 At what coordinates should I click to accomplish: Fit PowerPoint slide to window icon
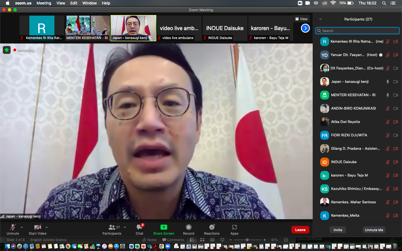286,240
